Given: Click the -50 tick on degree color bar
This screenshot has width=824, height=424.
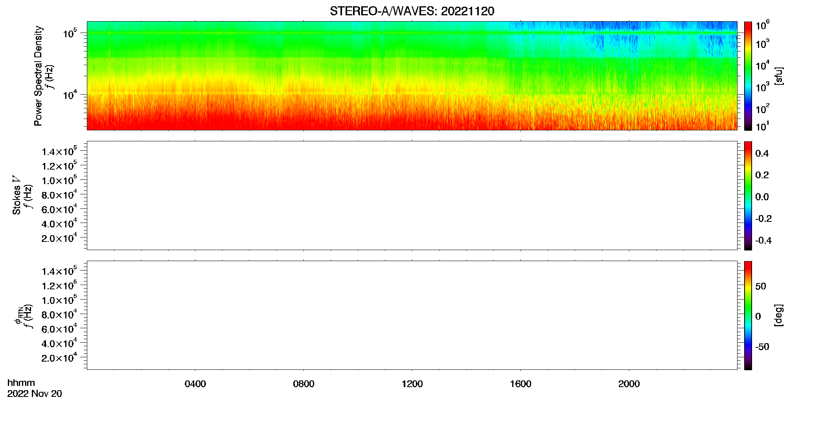Looking at the screenshot, I should click(762, 347).
